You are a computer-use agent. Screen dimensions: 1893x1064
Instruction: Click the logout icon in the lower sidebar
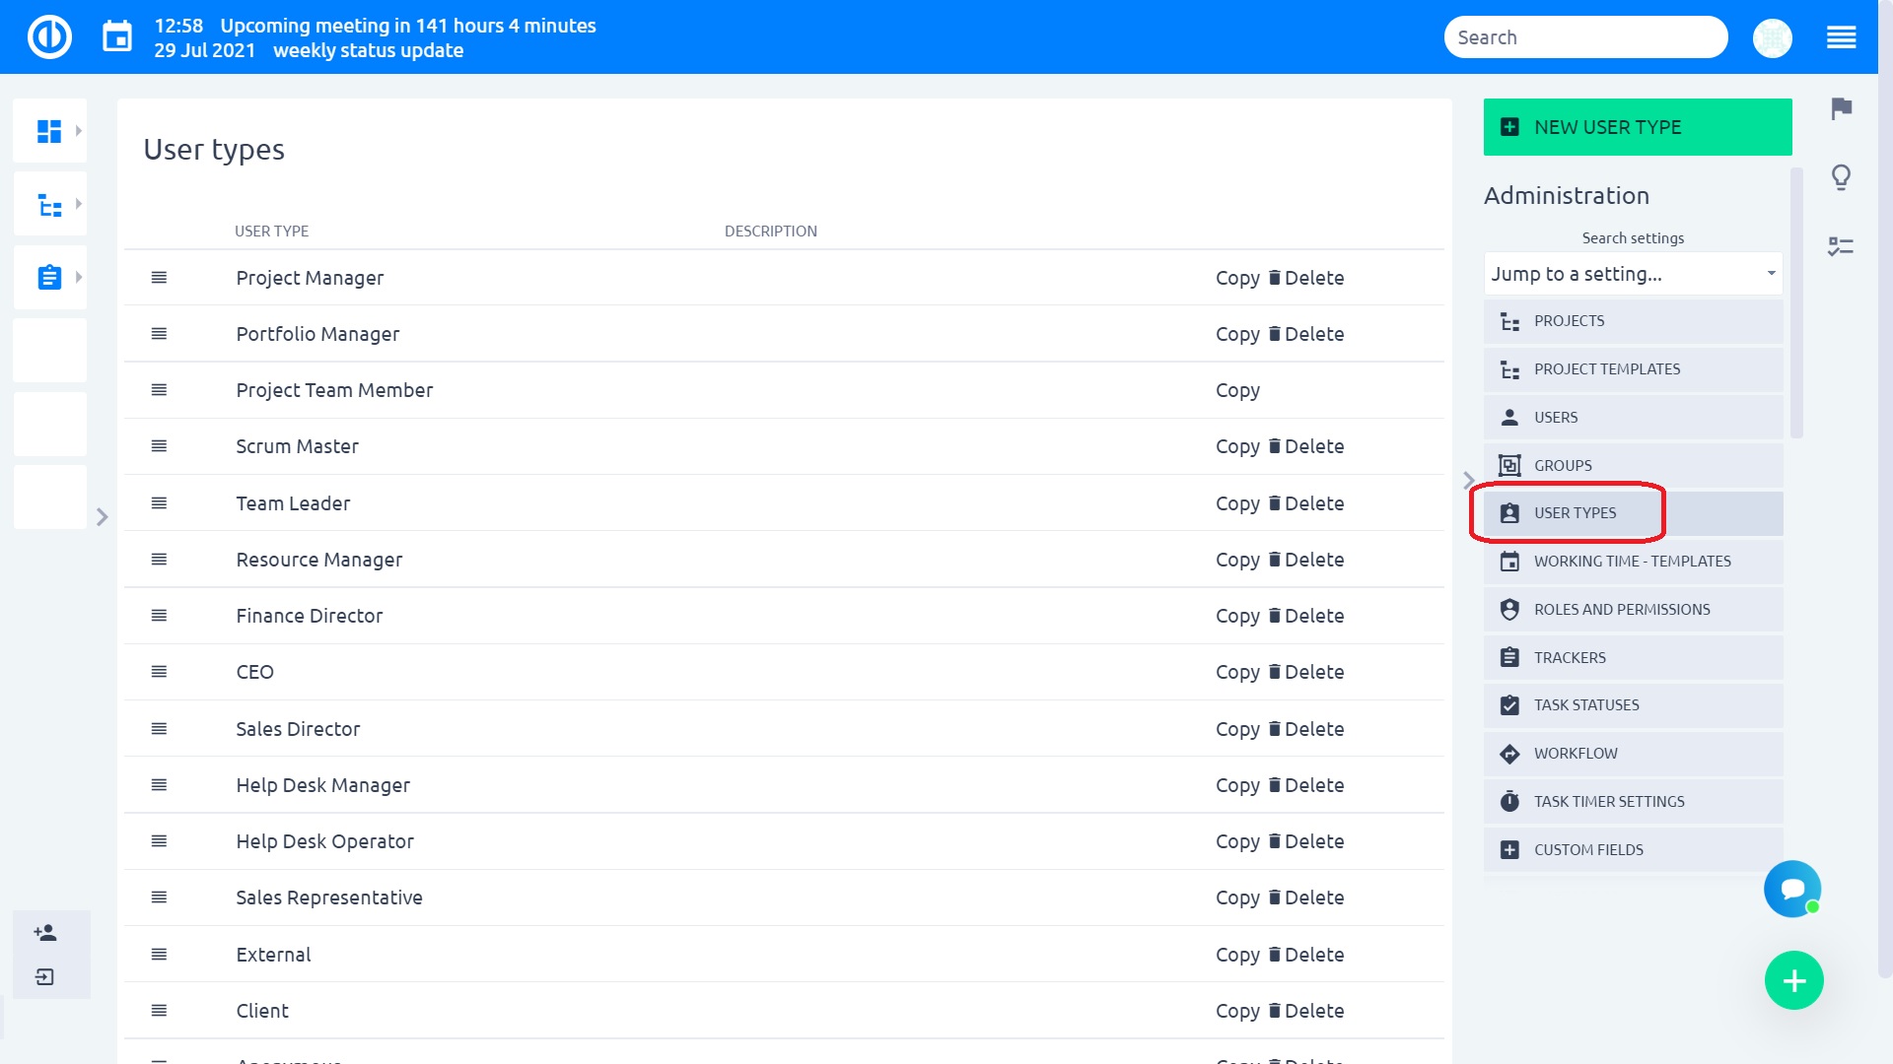[x=44, y=977]
